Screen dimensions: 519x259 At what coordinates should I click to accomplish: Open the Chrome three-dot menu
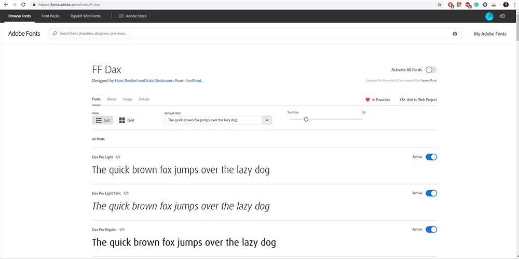tap(514, 5)
